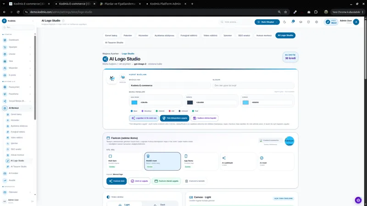Reload the page in Chrome
The height and width of the screenshot is (206, 367).
coord(18,12)
